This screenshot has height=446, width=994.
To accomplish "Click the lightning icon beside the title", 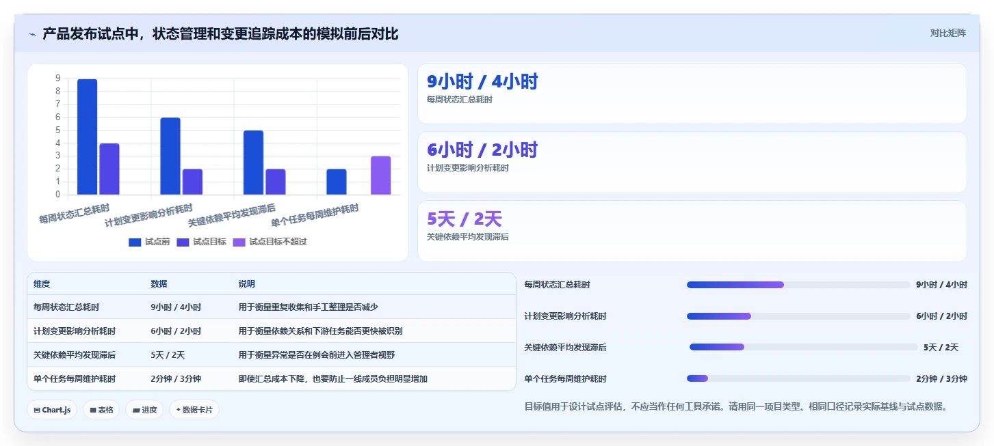I will [32, 34].
